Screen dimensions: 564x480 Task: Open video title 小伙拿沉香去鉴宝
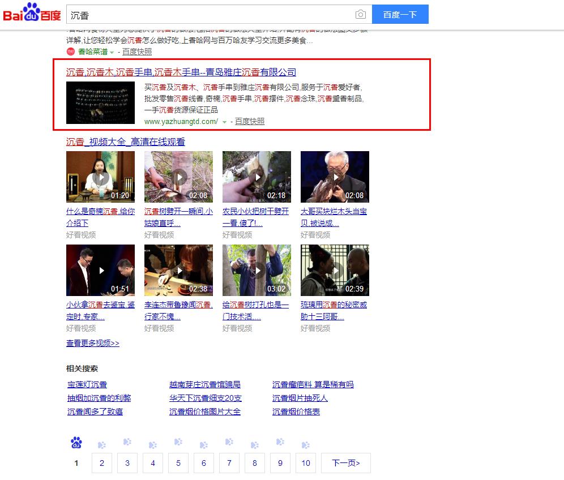[x=100, y=311]
